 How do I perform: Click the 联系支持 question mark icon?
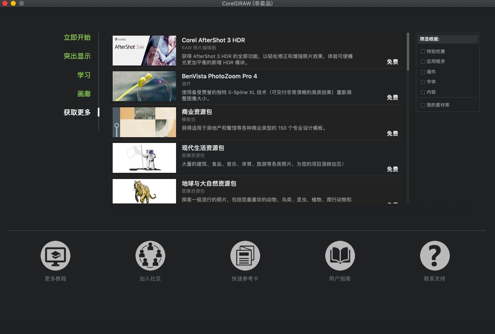tap(435, 256)
